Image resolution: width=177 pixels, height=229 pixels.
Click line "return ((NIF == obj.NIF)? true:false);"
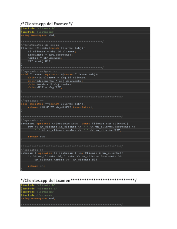61,107
